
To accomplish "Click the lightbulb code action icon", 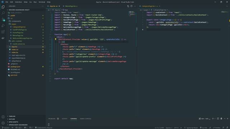I will 55,39.
